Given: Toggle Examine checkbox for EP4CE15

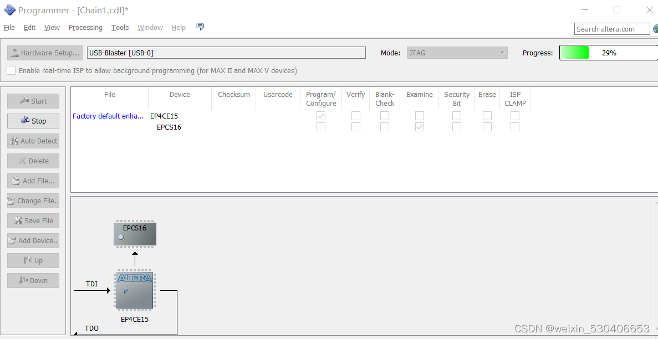Looking at the screenshot, I should (x=420, y=116).
